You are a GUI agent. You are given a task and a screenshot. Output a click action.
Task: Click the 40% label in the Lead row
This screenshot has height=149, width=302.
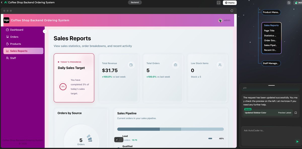(x=221, y=138)
